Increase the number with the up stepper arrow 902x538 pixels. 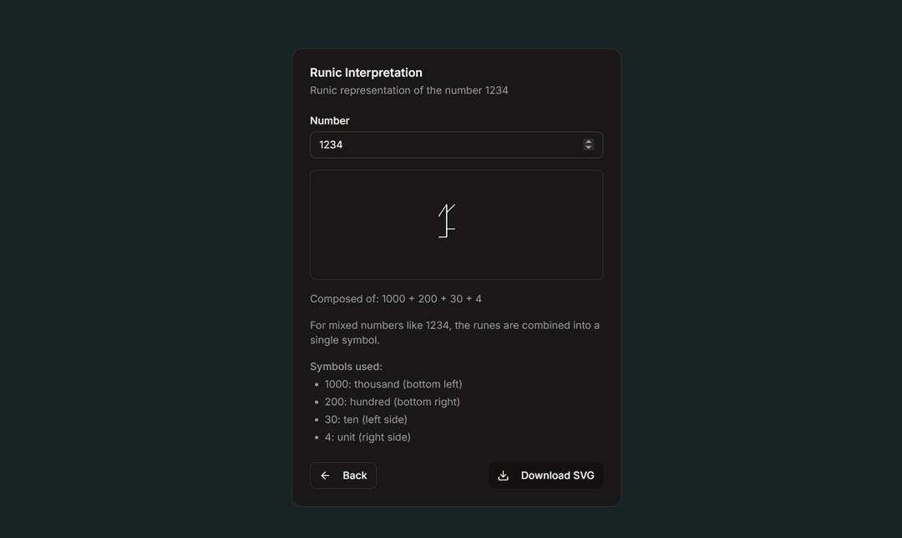click(588, 141)
